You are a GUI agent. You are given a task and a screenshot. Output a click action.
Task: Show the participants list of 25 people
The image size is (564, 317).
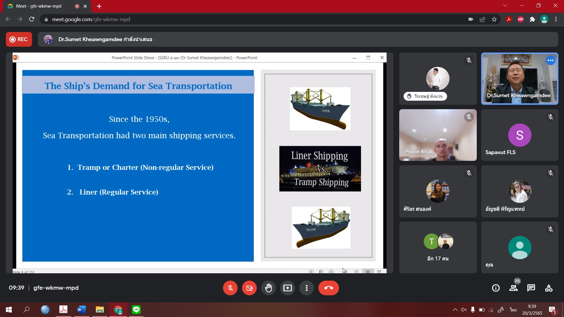point(513,288)
